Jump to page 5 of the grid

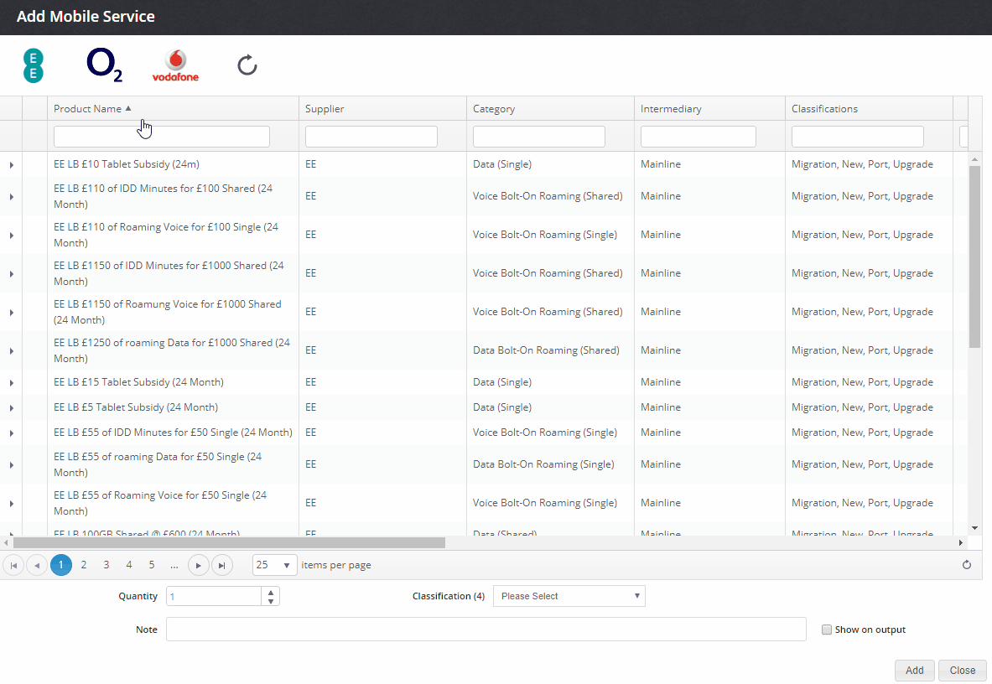point(152,565)
